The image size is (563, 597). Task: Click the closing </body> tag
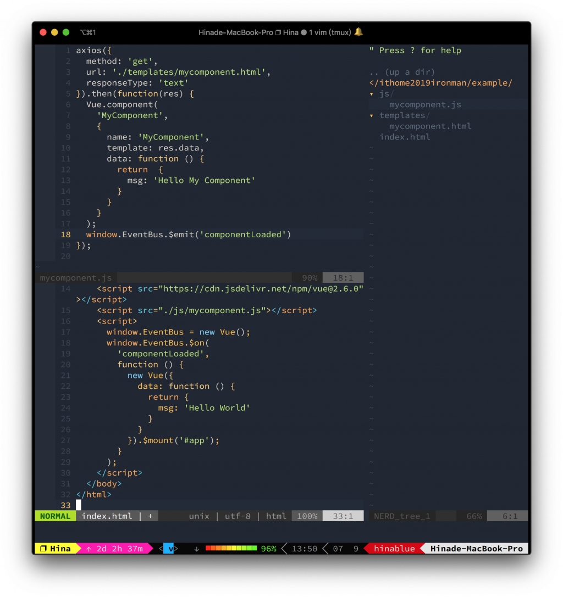click(104, 483)
